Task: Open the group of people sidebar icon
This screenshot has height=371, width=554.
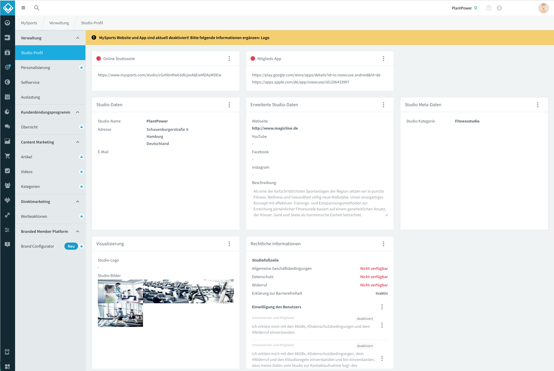Action: point(7,186)
